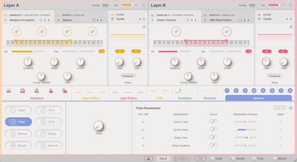Screen dimensions: 297x162
Task: Open the Layer A Envs tab
Action: pos(90,98)
